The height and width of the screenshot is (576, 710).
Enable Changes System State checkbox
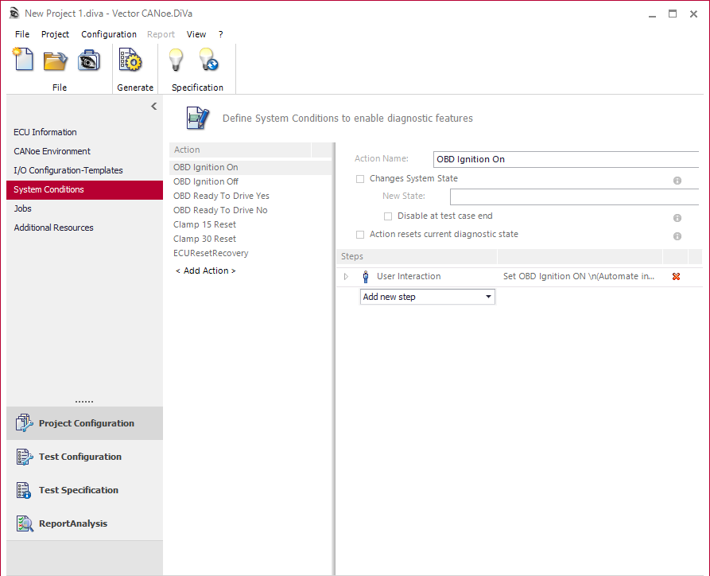[360, 179]
